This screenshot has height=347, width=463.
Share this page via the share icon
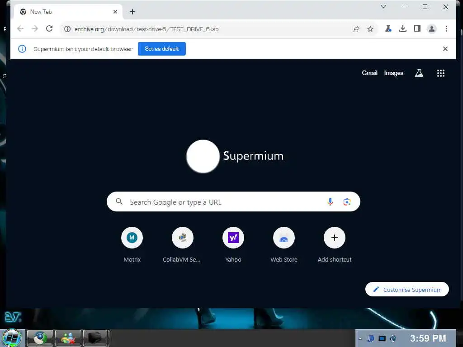coord(356,29)
